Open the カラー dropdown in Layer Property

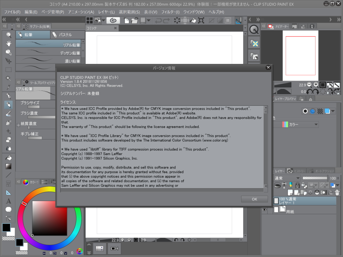click(x=303, y=124)
